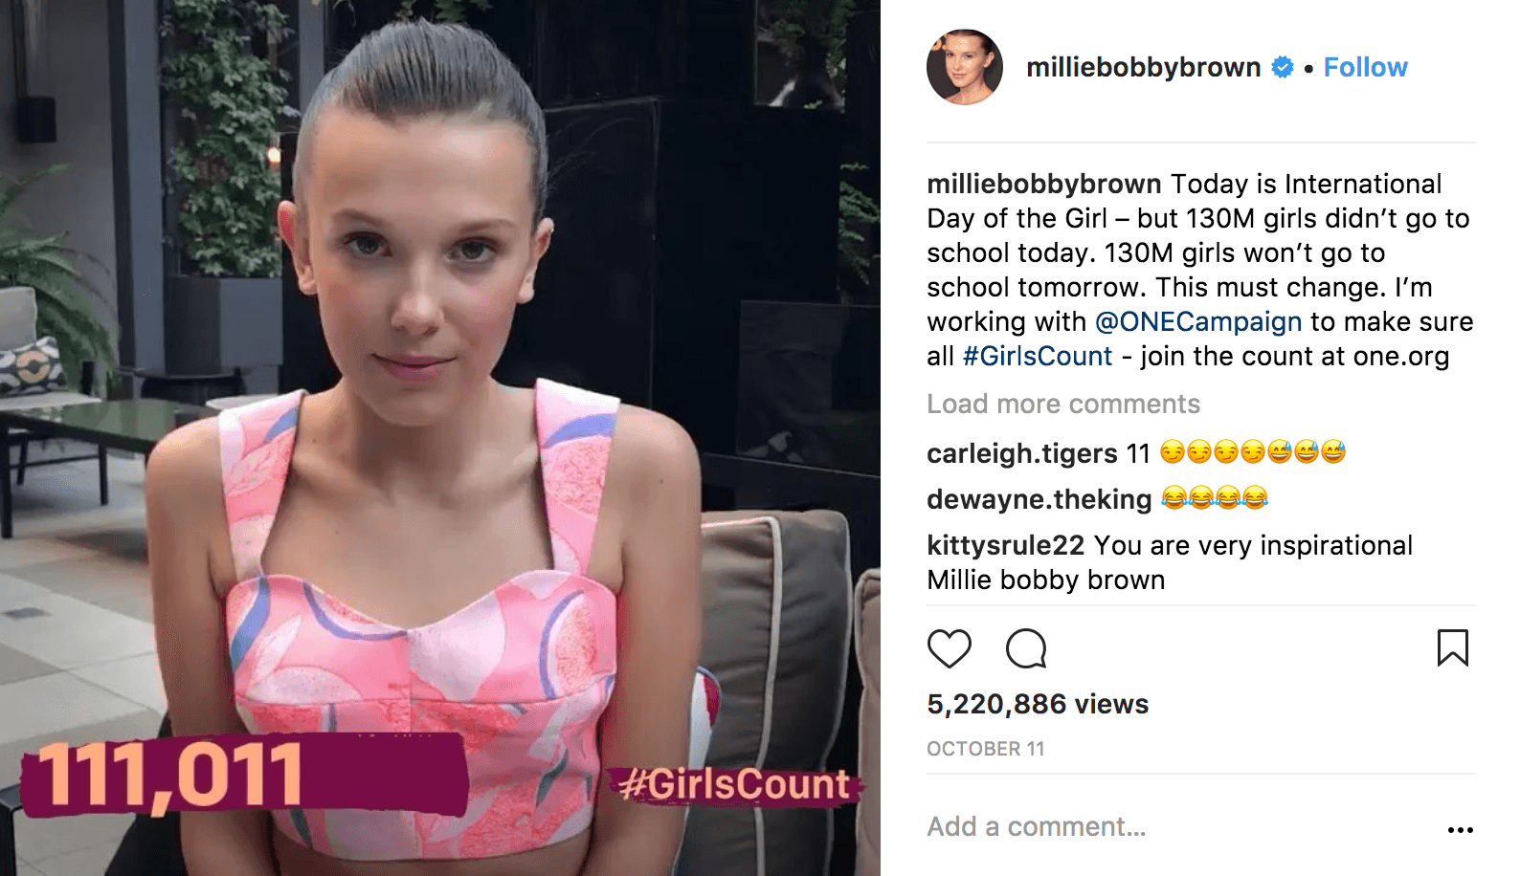
Task: Play the video by clicking its frame
Action: coord(440,438)
